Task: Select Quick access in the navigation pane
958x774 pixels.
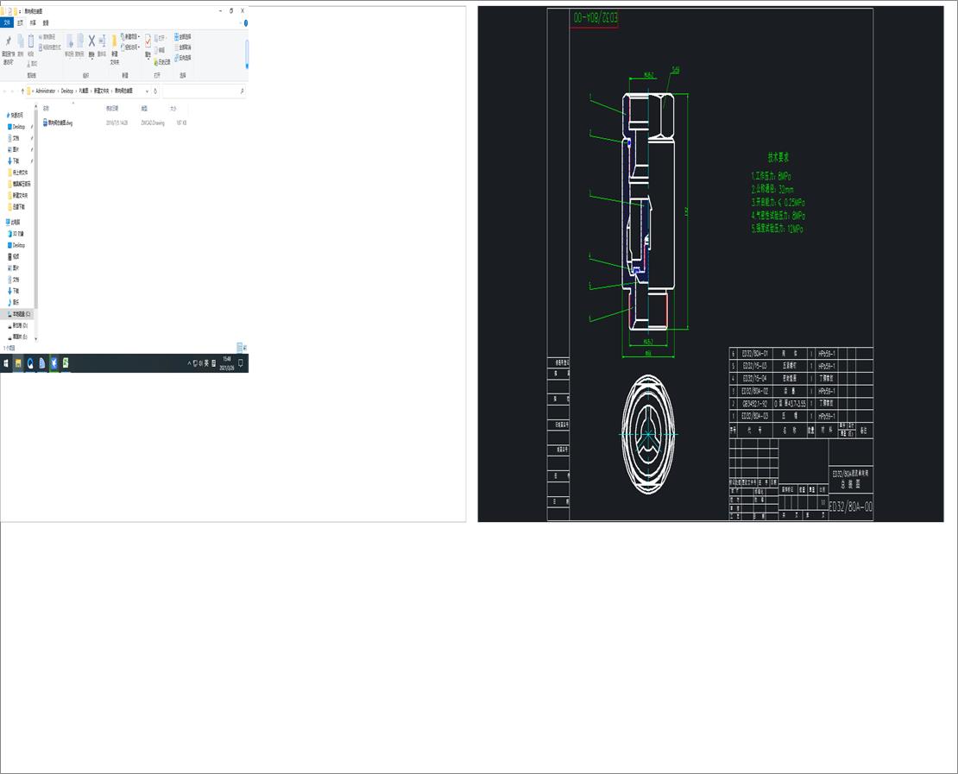Action: point(16,115)
